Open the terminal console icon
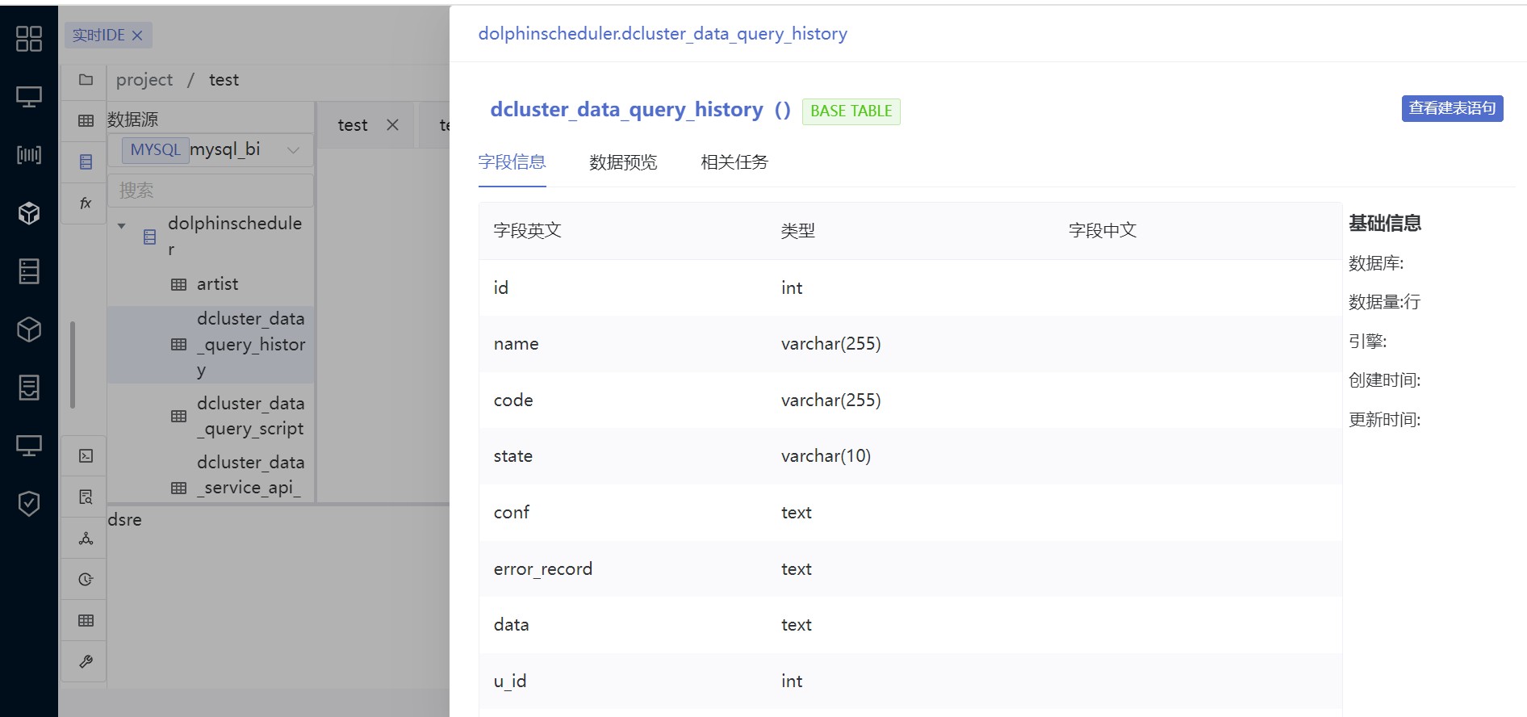This screenshot has height=717, width=1527. click(x=86, y=455)
